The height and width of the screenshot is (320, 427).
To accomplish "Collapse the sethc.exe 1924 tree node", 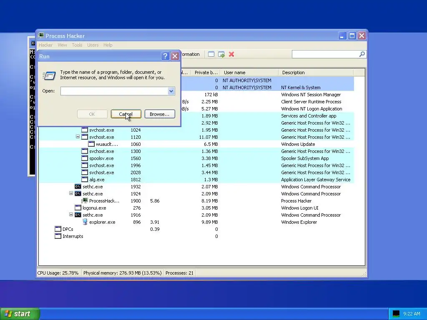I will point(71,193).
